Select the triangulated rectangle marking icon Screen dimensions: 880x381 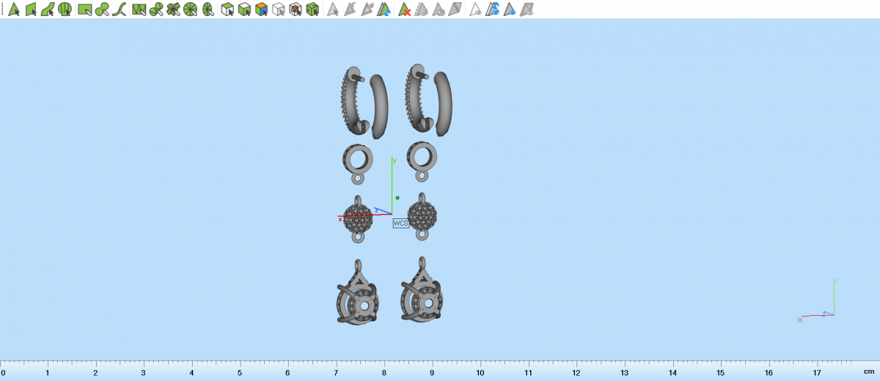point(139,10)
